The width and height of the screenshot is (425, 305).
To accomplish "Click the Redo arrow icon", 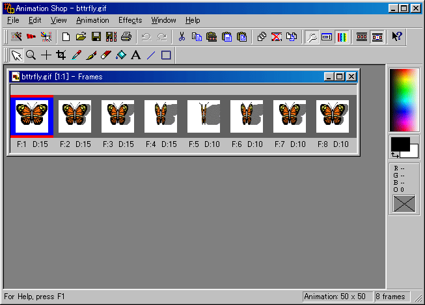I will point(162,36).
